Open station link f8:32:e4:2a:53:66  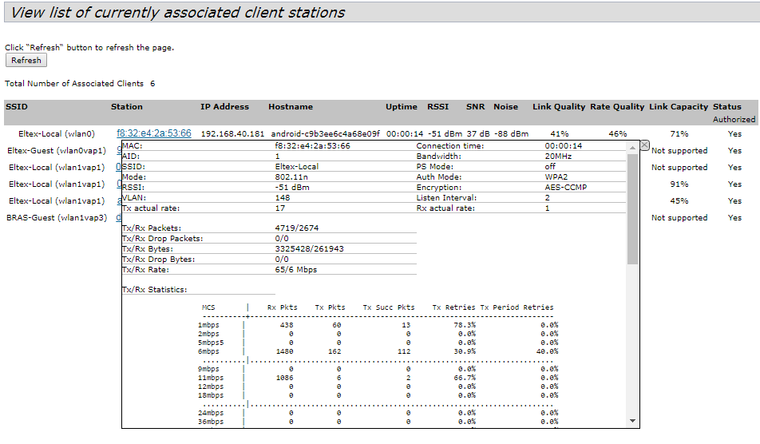153,133
